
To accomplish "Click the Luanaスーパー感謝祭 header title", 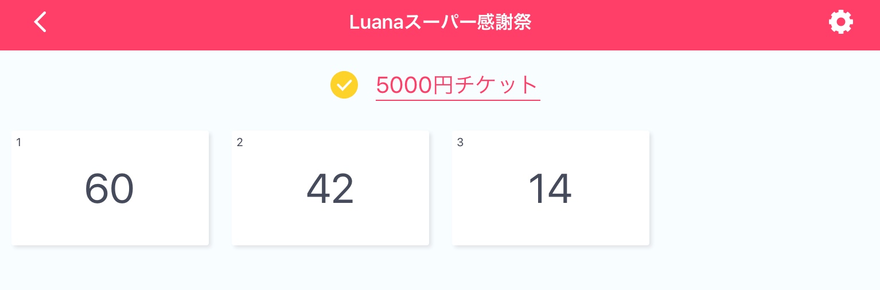I will pos(440,22).
